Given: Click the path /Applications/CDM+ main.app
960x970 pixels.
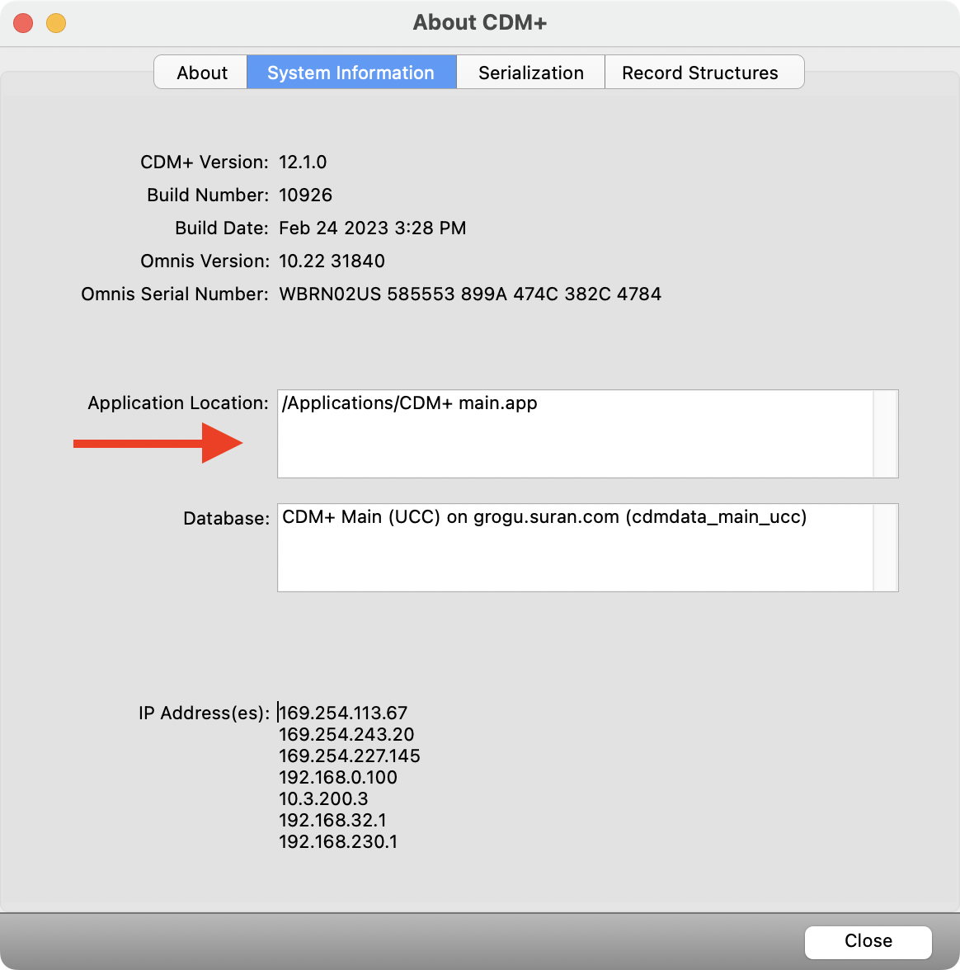Looking at the screenshot, I should [x=408, y=403].
